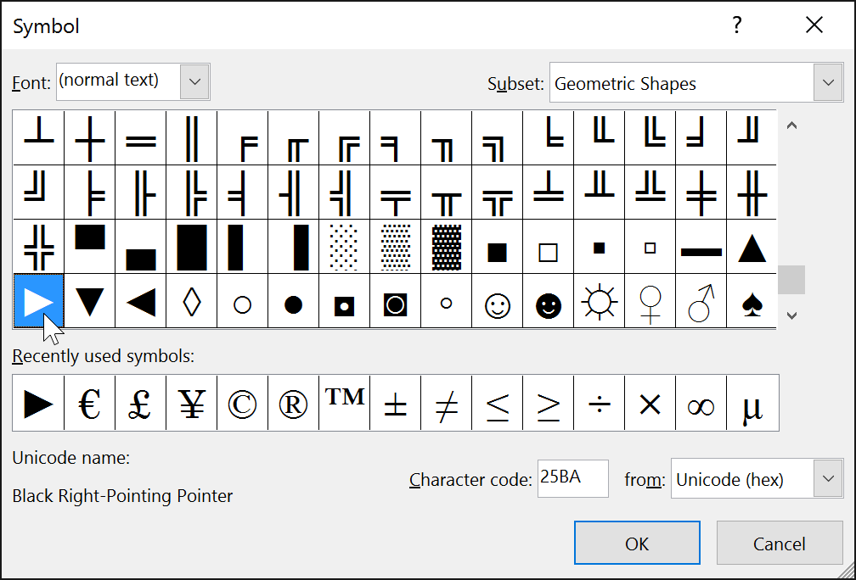Select the black spade suit symbol
The height and width of the screenshot is (580, 856).
pos(752,302)
